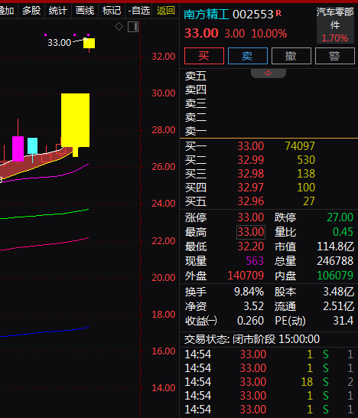Click the 买四 price 32.97
Screen dimensions: 358x418
pyautogui.click(x=251, y=188)
